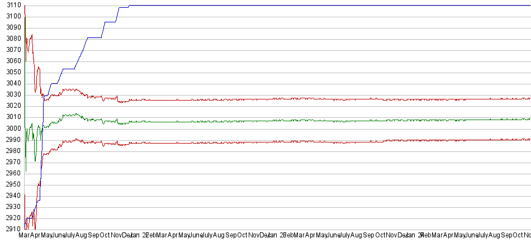Viewport: 531px width, 243px height.
Task: Click the leftmost Mar label on x-axis
Action: tap(24, 236)
